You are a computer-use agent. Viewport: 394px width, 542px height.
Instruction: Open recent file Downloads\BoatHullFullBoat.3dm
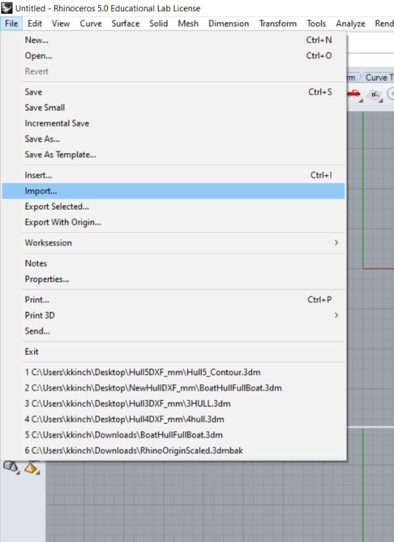pyautogui.click(x=173, y=435)
